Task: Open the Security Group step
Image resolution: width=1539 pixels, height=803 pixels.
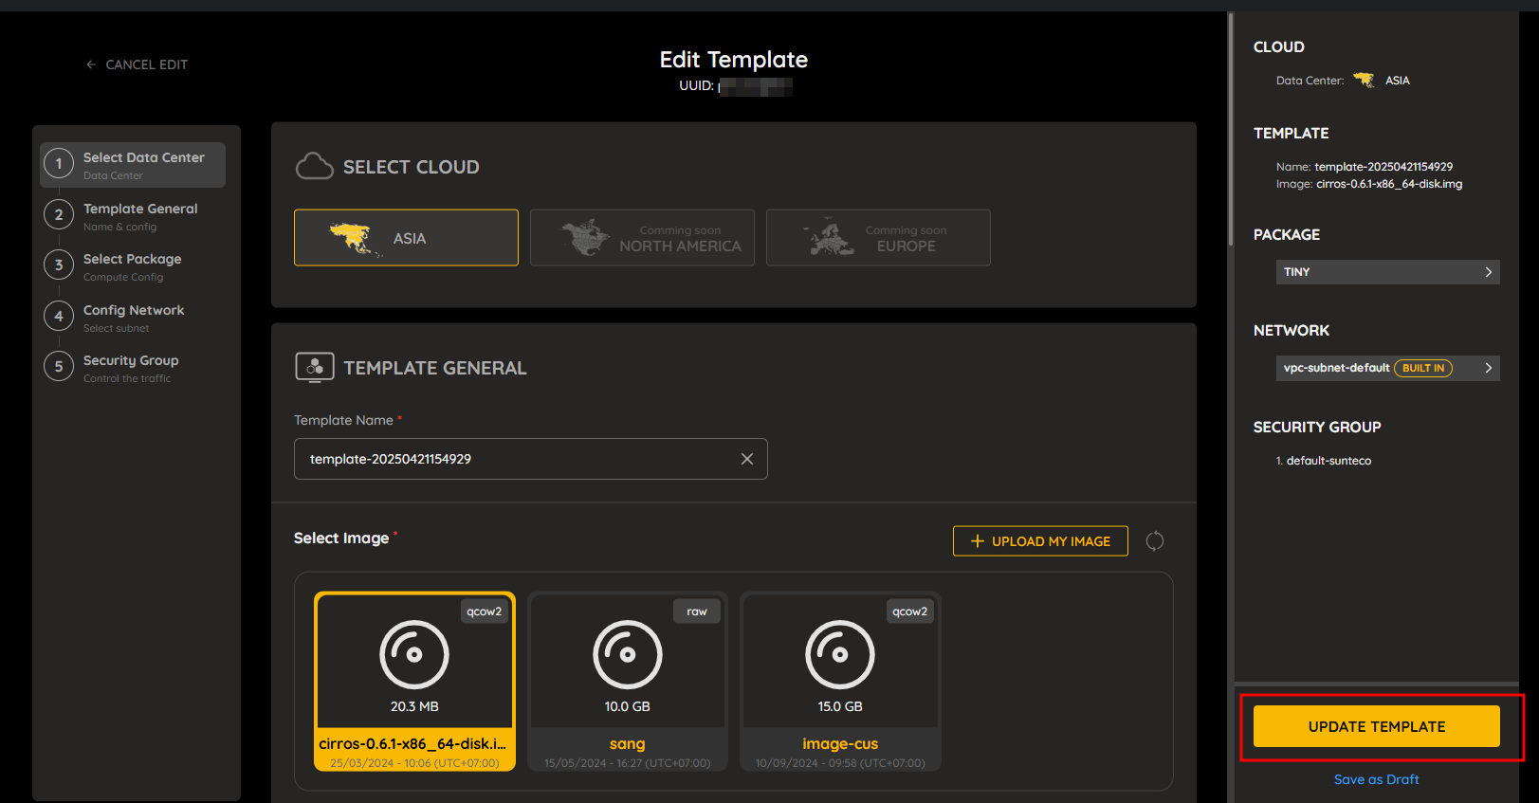Action: (x=133, y=368)
